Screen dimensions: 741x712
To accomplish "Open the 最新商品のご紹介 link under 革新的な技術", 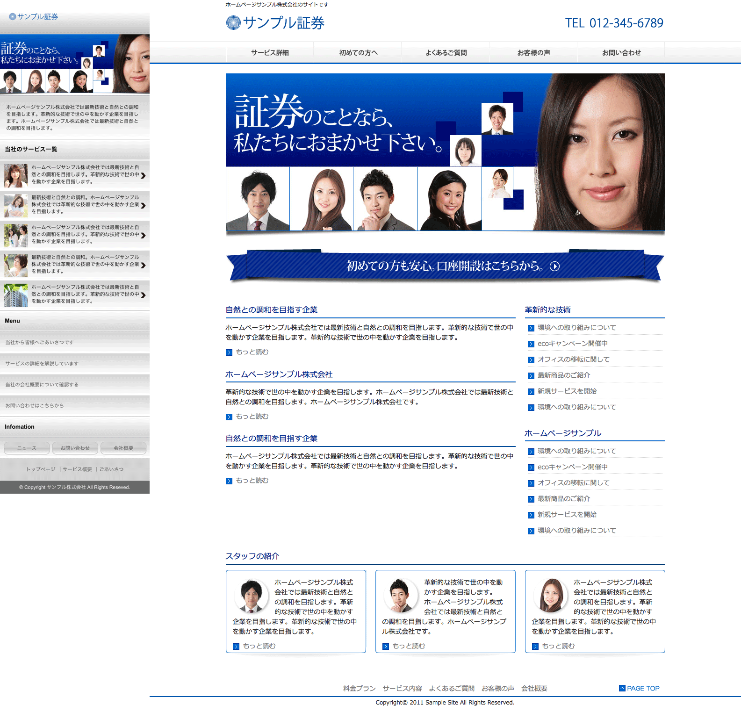I will 563,375.
